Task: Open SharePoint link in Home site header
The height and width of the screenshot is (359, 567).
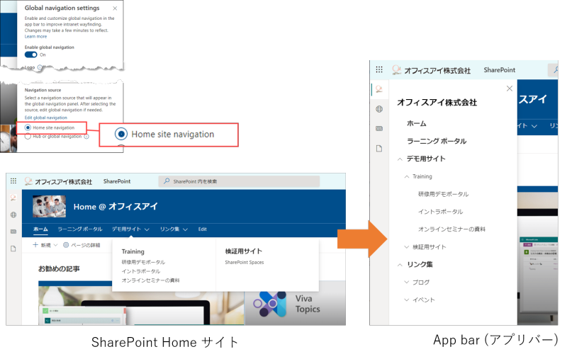Action: coord(117,181)
